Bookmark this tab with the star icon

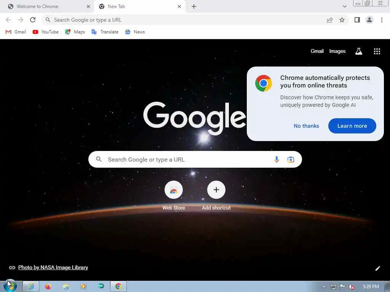342,20
